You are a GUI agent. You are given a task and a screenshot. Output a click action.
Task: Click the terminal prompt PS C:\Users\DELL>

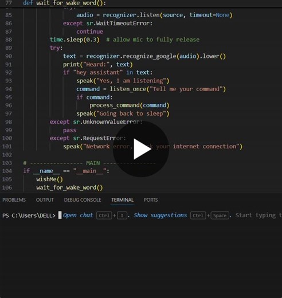pos(29,215)
